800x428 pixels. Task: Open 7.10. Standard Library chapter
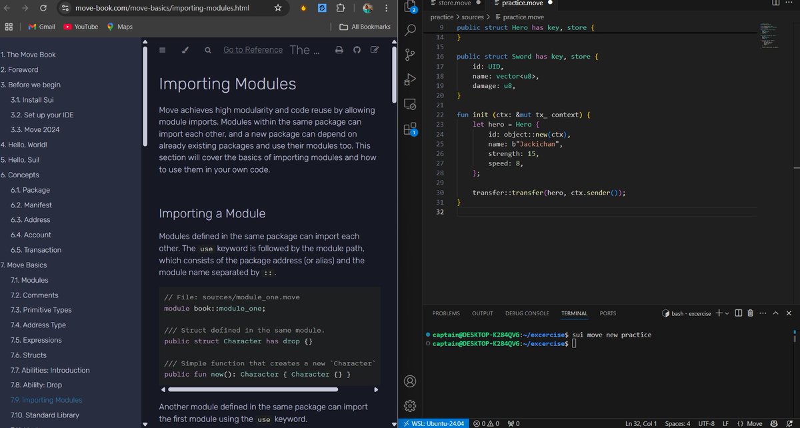pos(45,415)
